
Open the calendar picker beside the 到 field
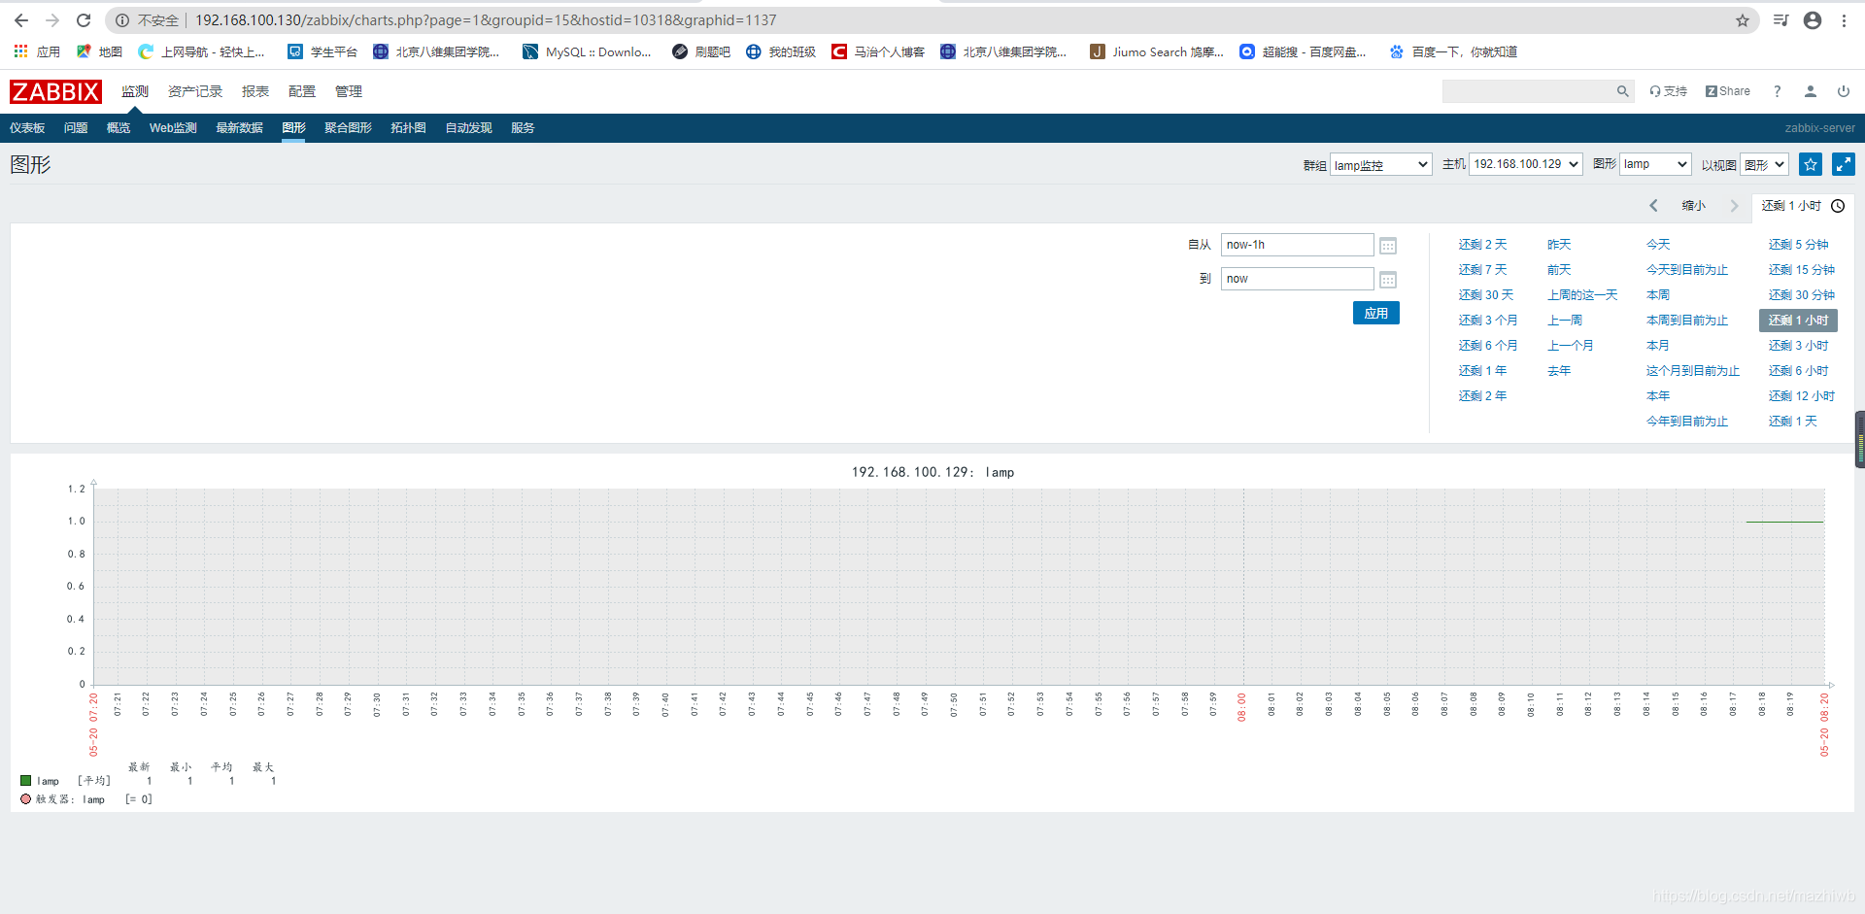(1388, 280)
